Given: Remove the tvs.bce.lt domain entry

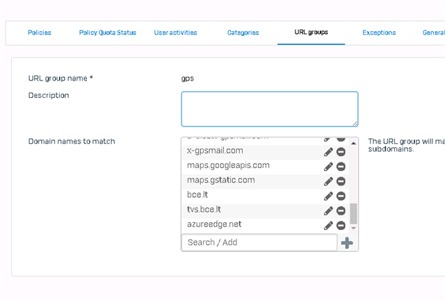Looking at the screenshot, I should pyautogui.click(x=341, y=211).
